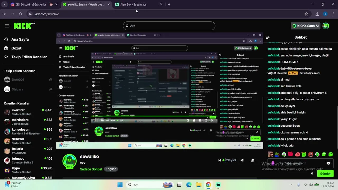Open the user avatar menu on Kick
The image size is (338, 190).
(x=326, y=26)
